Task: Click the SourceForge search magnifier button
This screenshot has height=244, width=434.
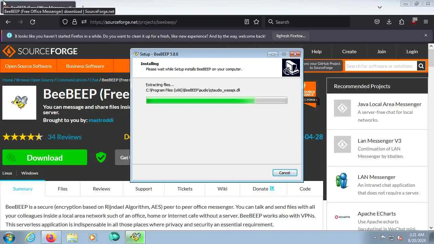Action: tap(421, 66)
